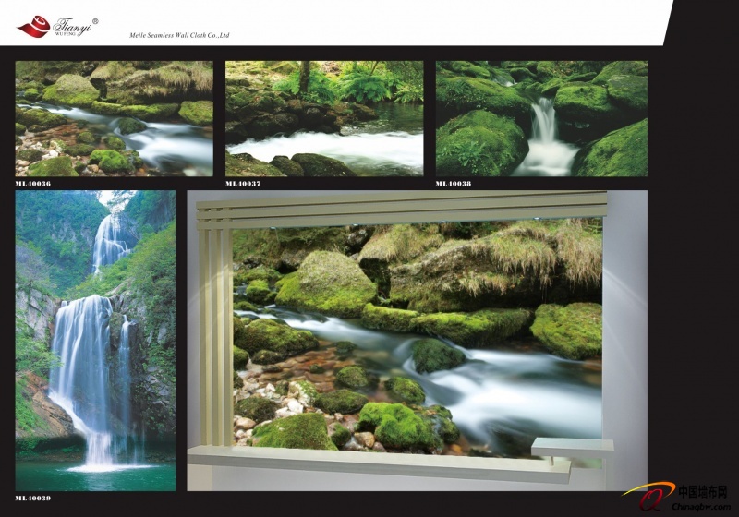Select the mossy stream thumbnail ML40036
739x517 pixels.
coord(114,118)
